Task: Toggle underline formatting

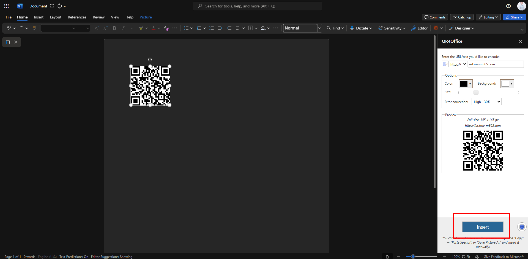Action: pos(132,28)
